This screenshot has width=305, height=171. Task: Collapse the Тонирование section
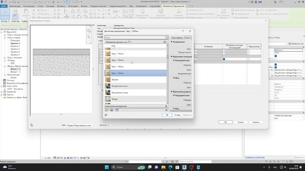pyautogui.click(x=172, y=42)
